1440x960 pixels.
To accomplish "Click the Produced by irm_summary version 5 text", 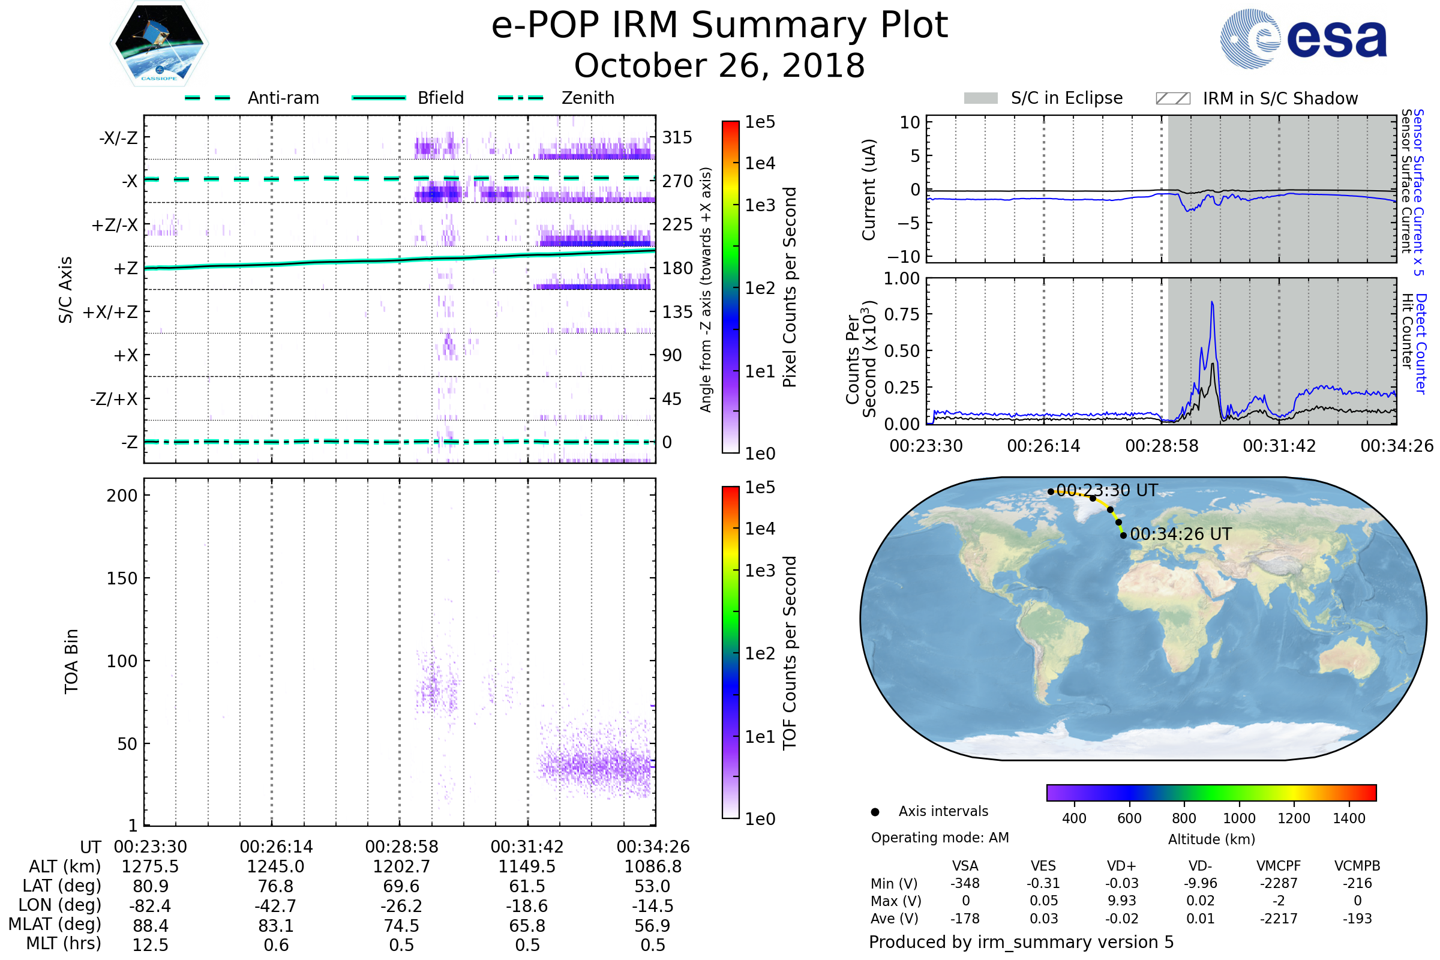I will click(1021, 942).
